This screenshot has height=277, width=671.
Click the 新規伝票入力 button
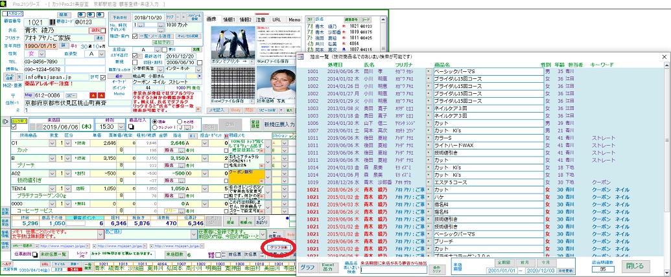[279, 124]
